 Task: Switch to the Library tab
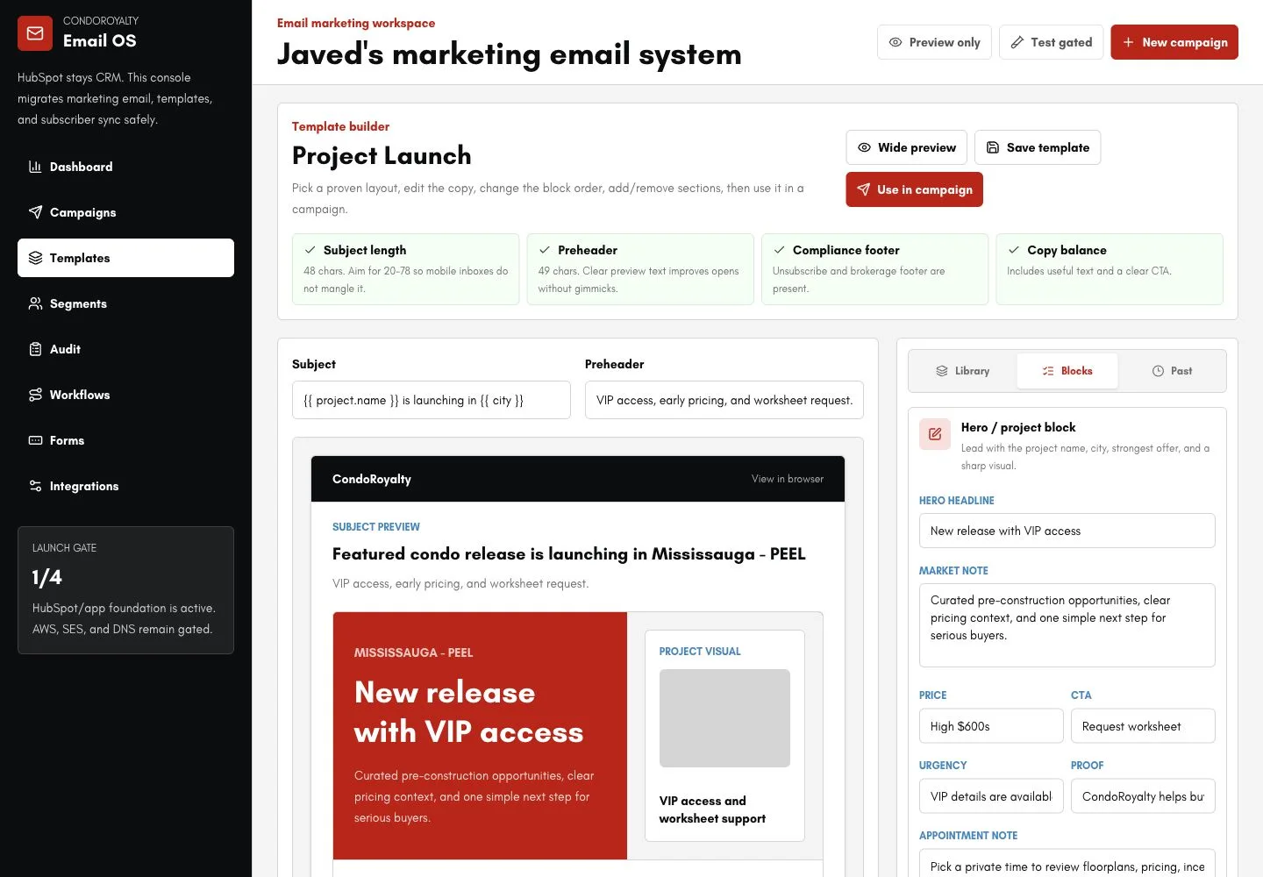(x=962, y=371)
